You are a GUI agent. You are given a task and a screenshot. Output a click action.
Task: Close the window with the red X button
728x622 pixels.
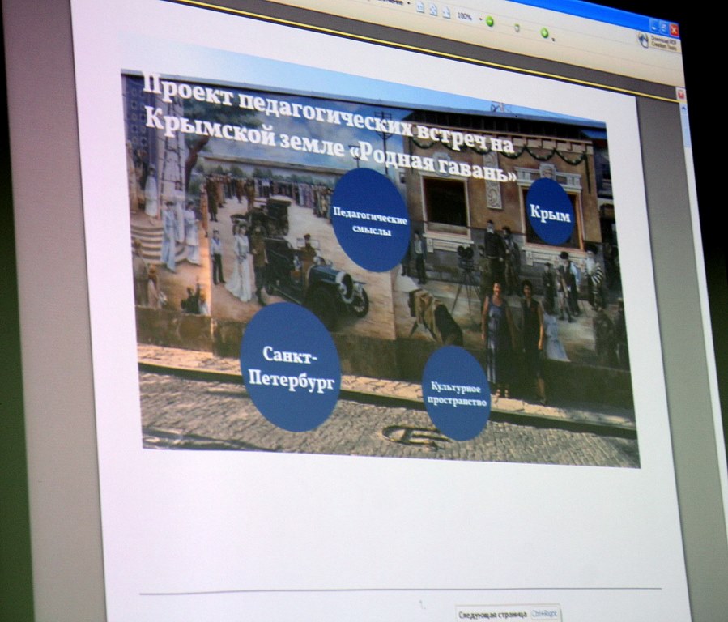point(674,31)
